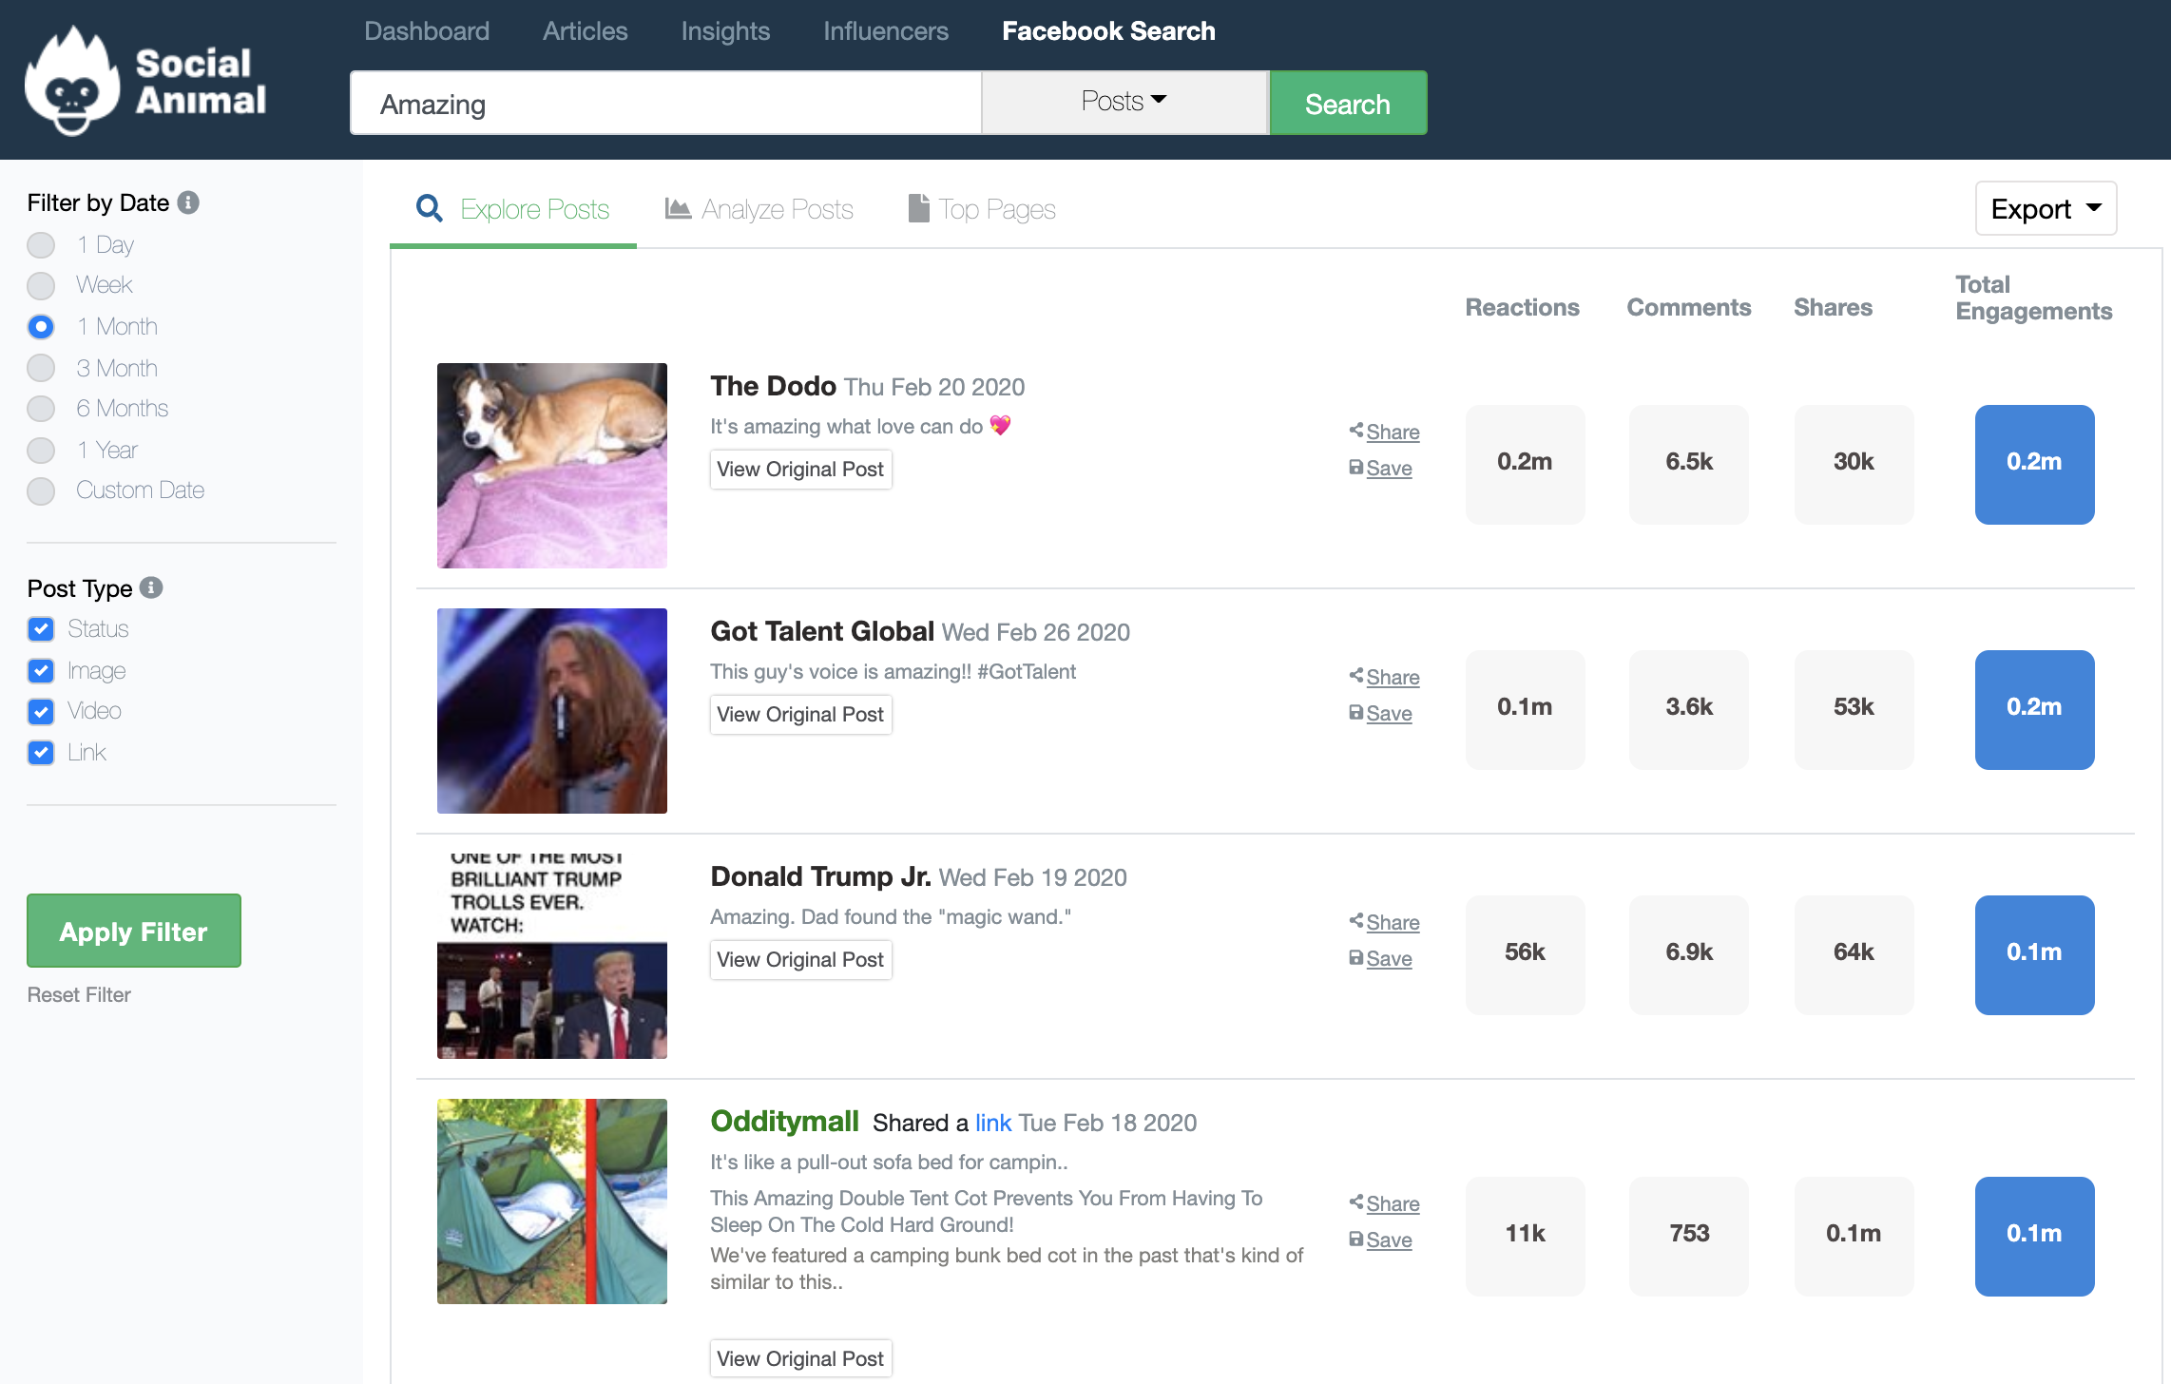Open the Insights section
This screenshot has width=2171, height=1384.
(725, 31)
